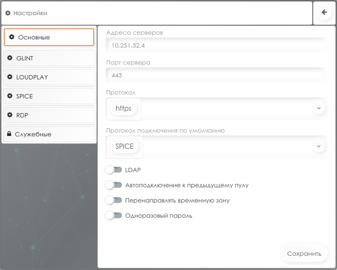
Task: Open the GLINT settings tab
Action: [48, 58]
